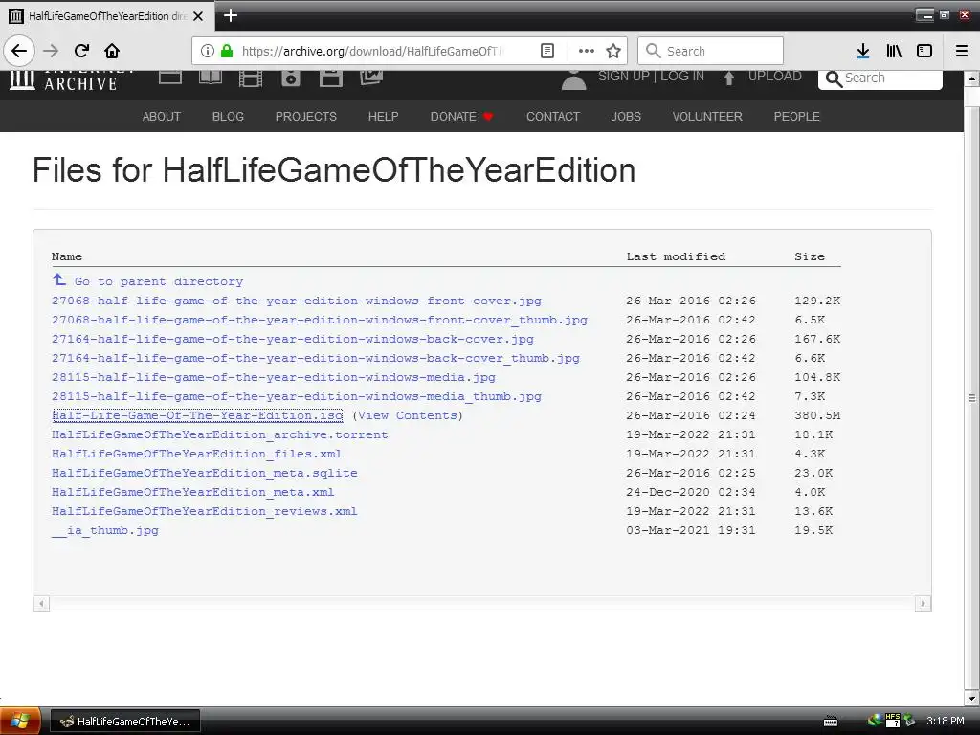Open the HELP menu item
980x735 pixels.
click(x=383, y=116)
